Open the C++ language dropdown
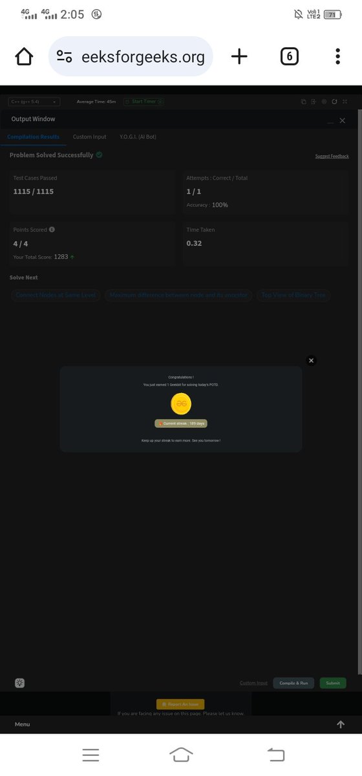This screenshot has height=776, width=362. (x=34, y=102)
